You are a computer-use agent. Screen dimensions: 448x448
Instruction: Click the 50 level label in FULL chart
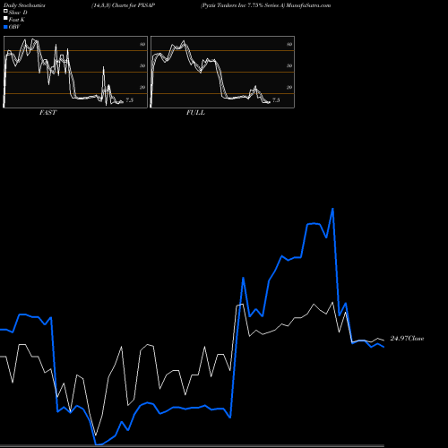coord(289,65)
